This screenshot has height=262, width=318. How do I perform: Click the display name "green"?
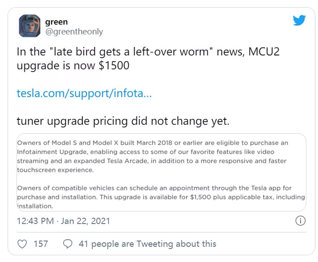click(56, 21)
